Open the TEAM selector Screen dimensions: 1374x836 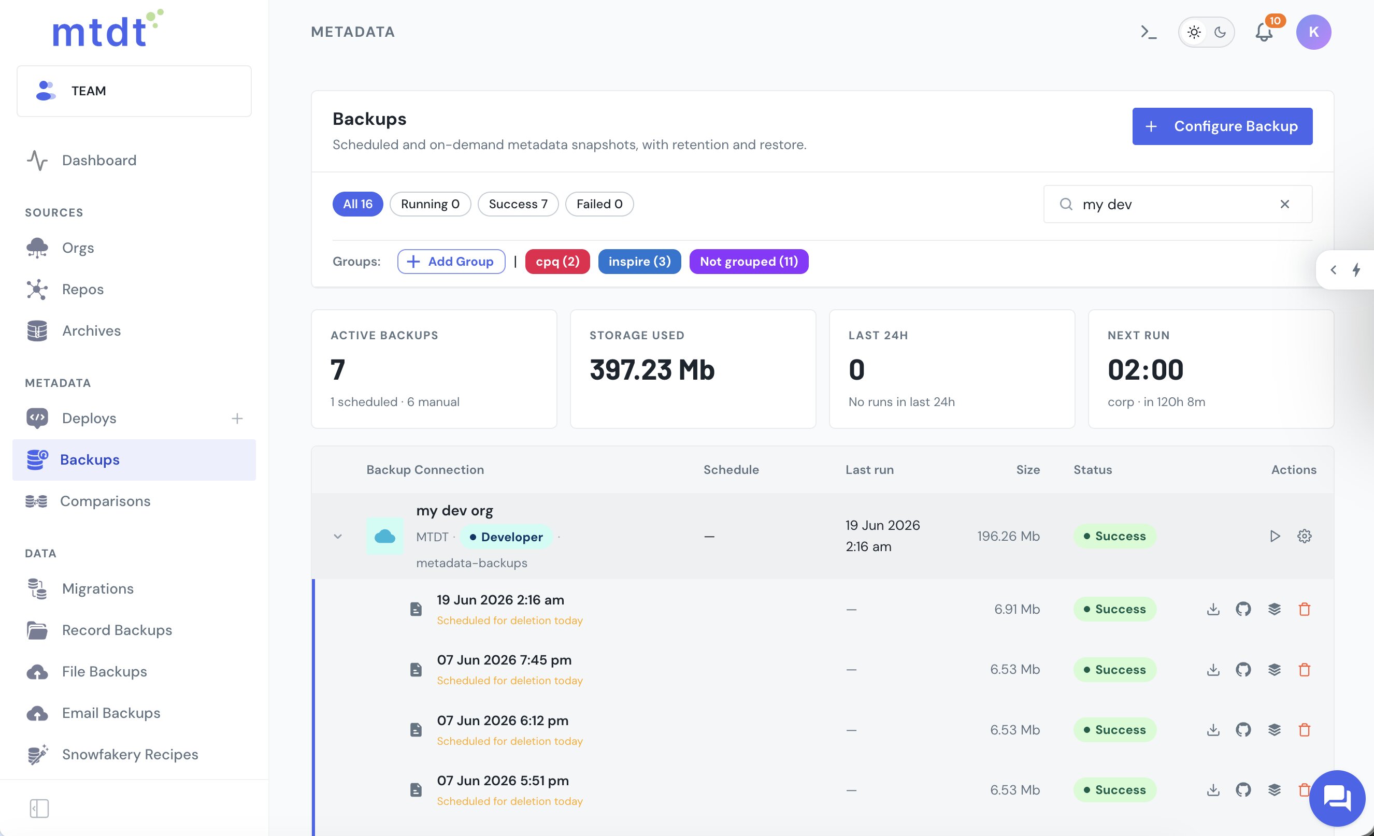pos(134,91)
